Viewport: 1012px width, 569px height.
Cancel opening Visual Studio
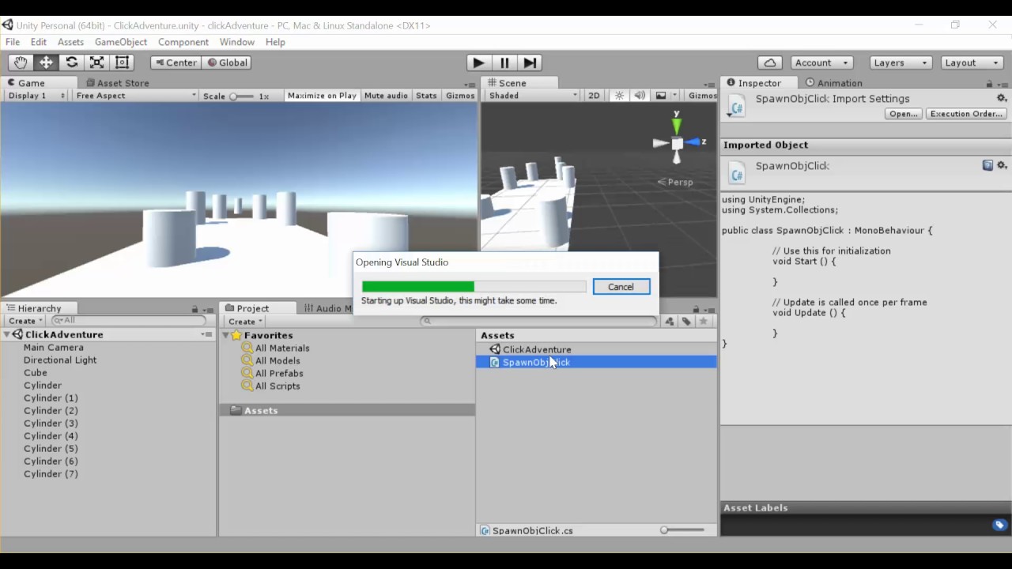(x=621, y=287)
